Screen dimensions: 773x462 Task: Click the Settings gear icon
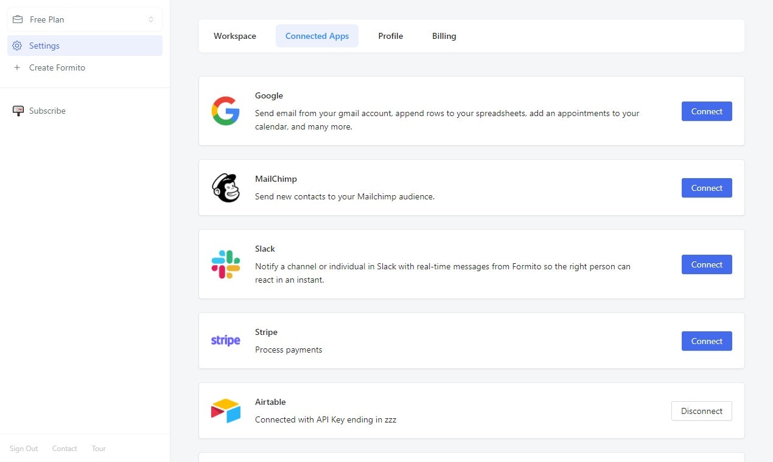coord(18,46)
